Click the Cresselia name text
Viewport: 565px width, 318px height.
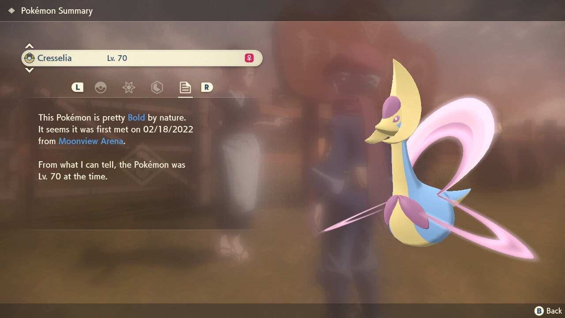[54, 58]
